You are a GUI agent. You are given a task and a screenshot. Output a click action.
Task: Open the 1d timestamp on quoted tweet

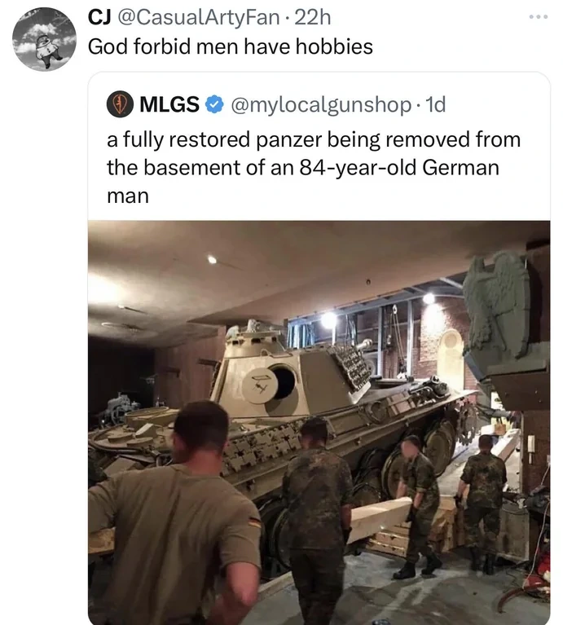click(x=436, y=104)
